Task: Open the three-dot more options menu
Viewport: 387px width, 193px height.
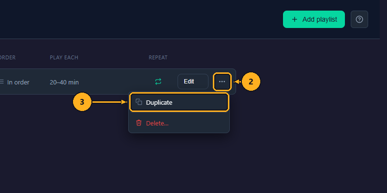Action: (222, 82)
